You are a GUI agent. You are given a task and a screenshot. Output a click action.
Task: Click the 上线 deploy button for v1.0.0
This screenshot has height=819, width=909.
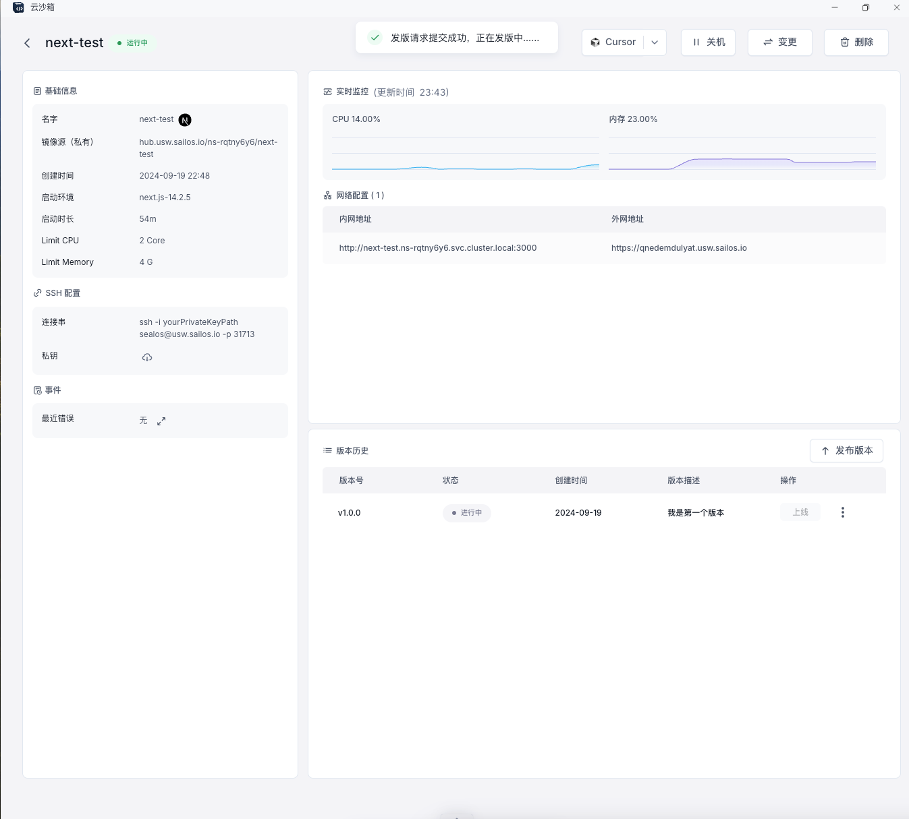(800, 512)
